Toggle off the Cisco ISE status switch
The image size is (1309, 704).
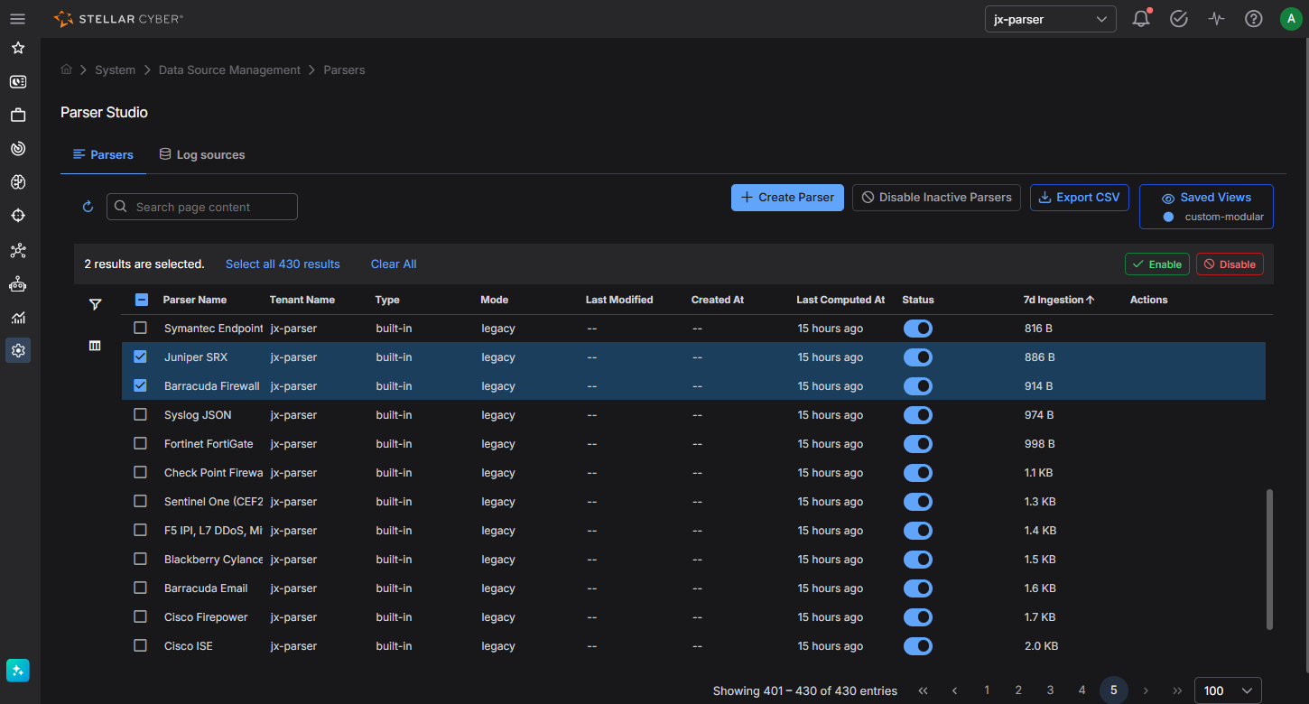[x=918, y=646]
